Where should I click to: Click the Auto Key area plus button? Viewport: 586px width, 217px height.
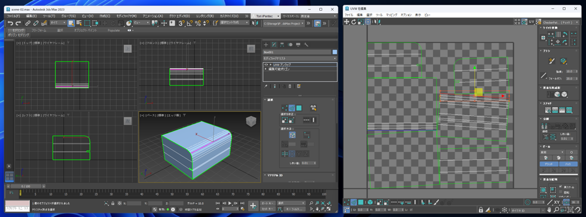[x=253, y=206]
